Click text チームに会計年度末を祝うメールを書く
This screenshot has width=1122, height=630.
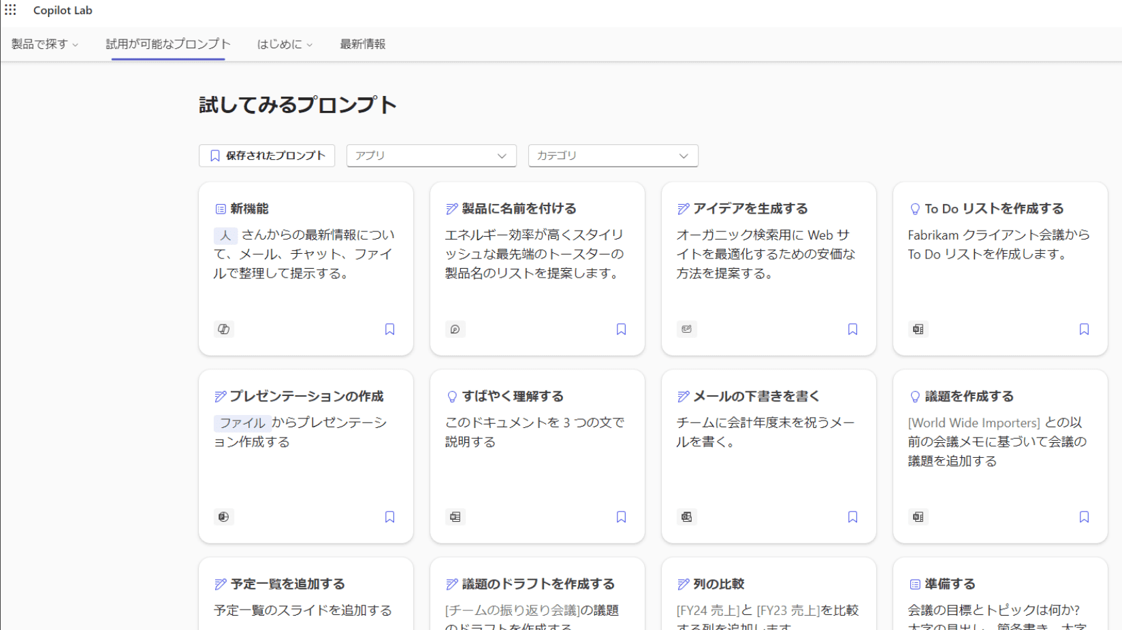pos(765,432)
